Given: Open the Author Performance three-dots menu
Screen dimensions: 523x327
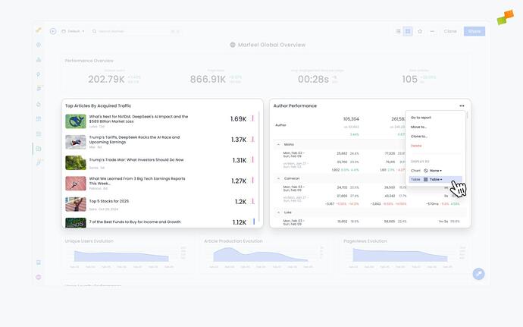Looking at the screenshot, I should point(462,106).
